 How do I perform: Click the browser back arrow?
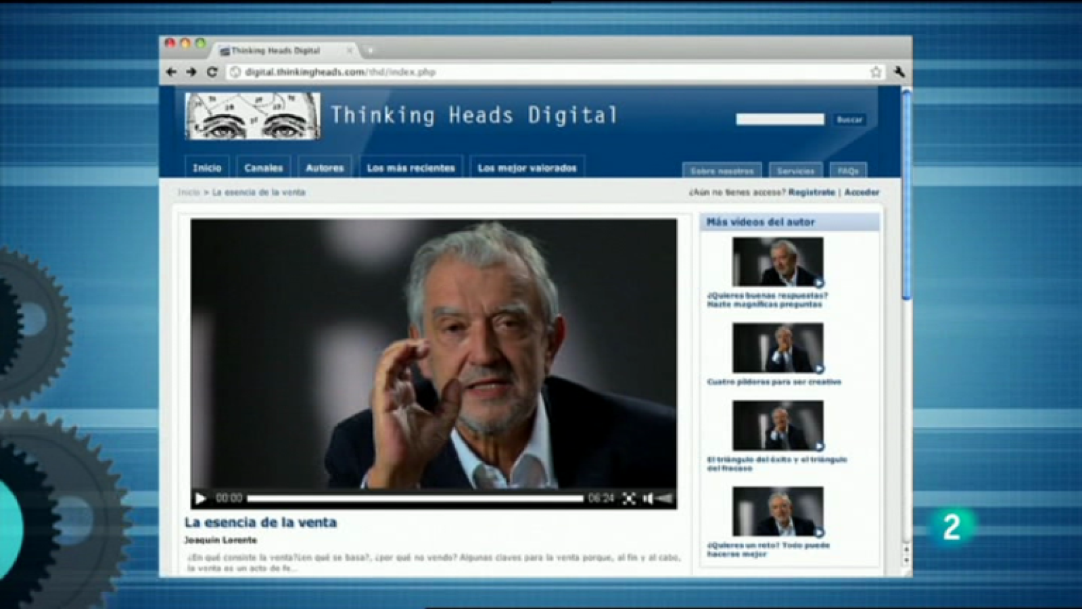[170, 70]
